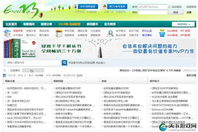Image resolution: width=198 pixels, height=132 pixels.
Task: Open the 官方微博 nav tab
Action: pos(110,24)
